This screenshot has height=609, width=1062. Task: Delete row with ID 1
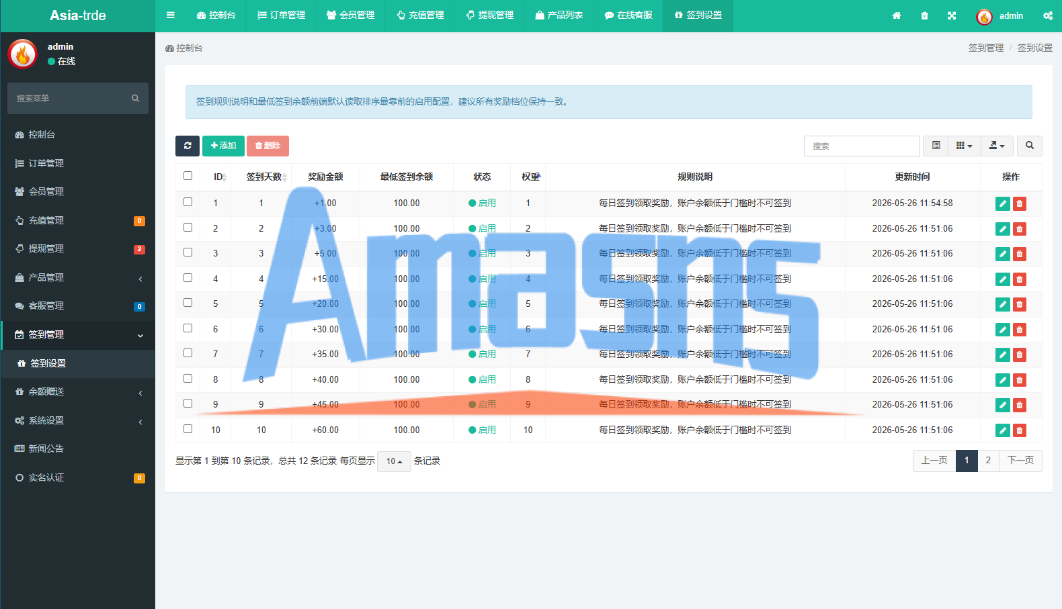tap(1020, 203)
